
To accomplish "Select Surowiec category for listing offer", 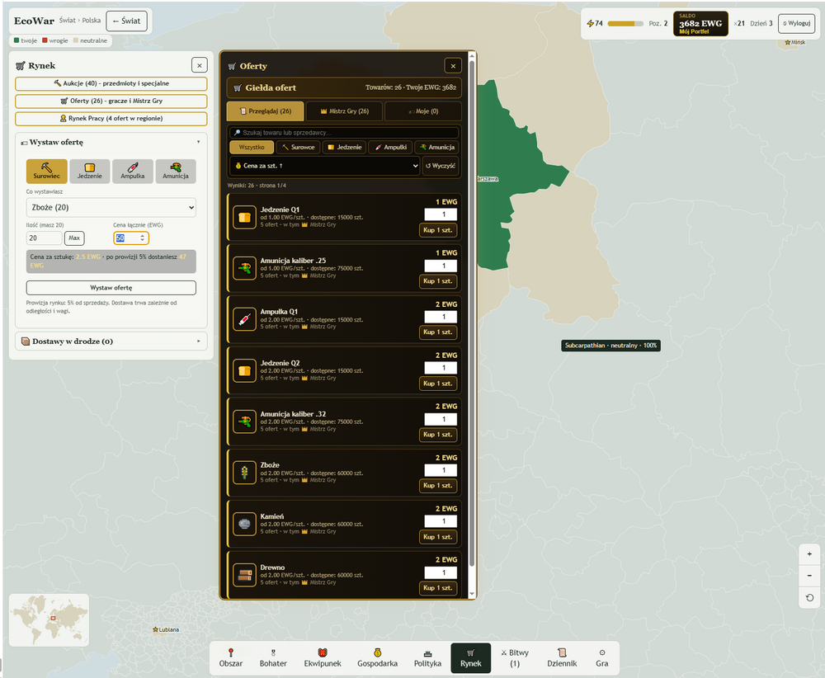I will pyautogui.click(x=47, y=172).
